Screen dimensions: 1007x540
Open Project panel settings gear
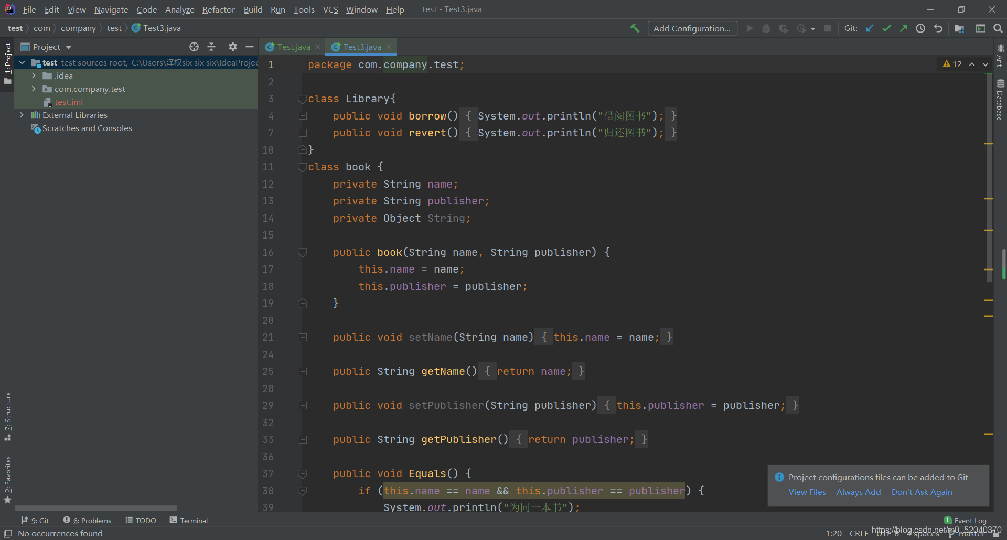233,47
